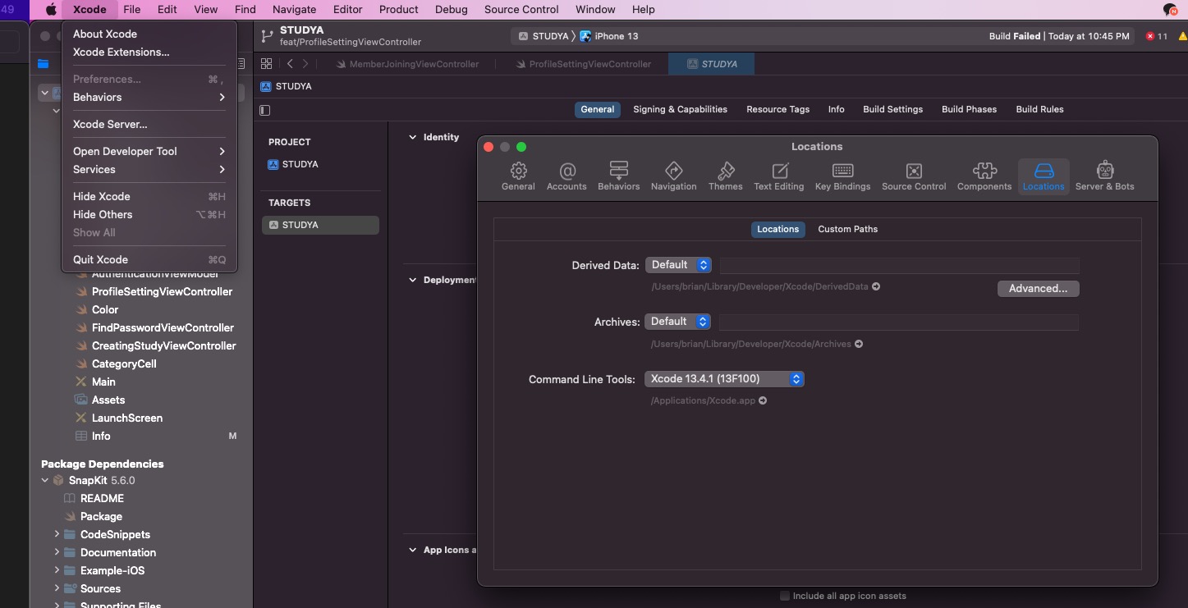Image resolution: width=1188 pixels, height=608 pixels.
Task: Select STUDYA target
Action: [x=320, y=225]
